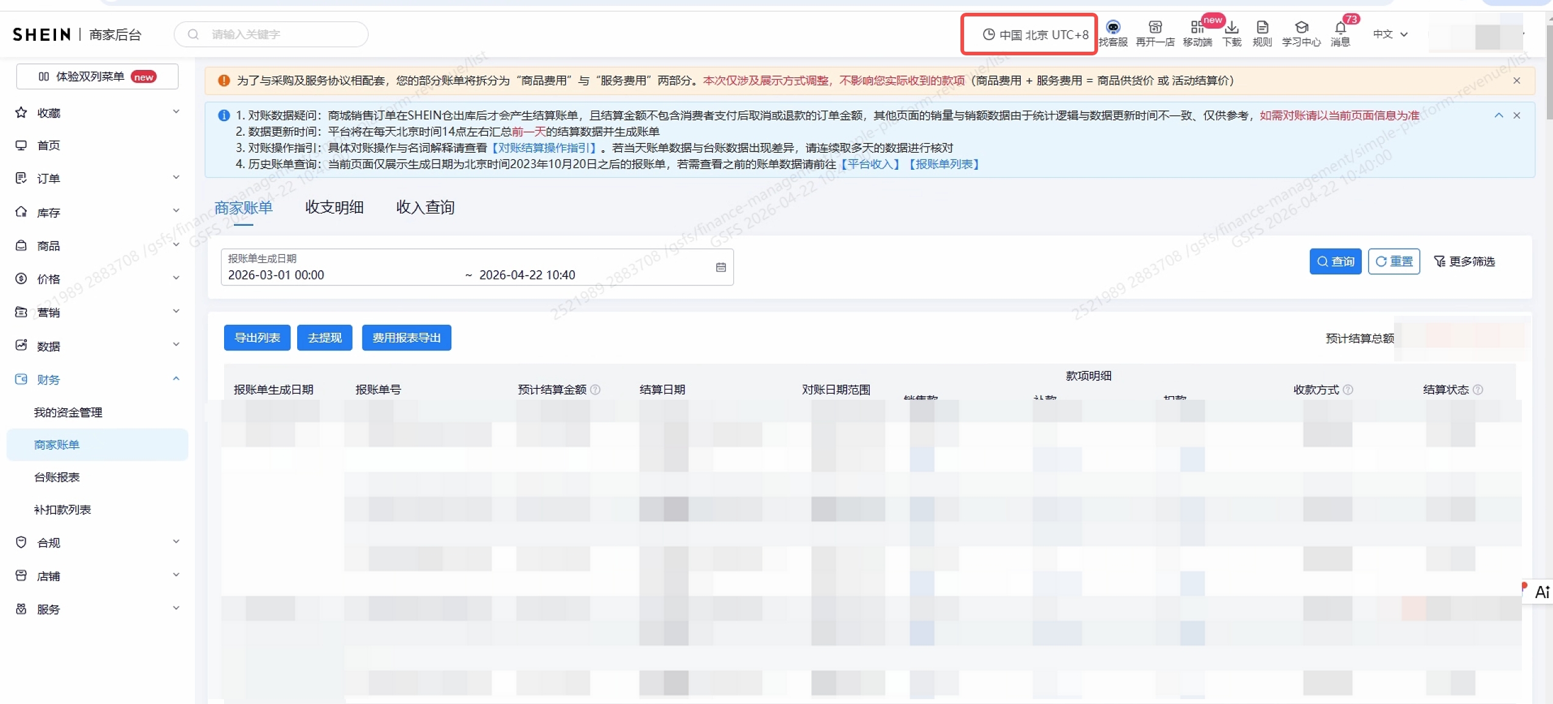Collapse the blue info notice panel
The height and width of the screenshot is (704, 1553).
tap(1499, 116)
